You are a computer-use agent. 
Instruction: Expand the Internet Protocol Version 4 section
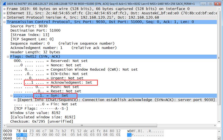point(4,18)
